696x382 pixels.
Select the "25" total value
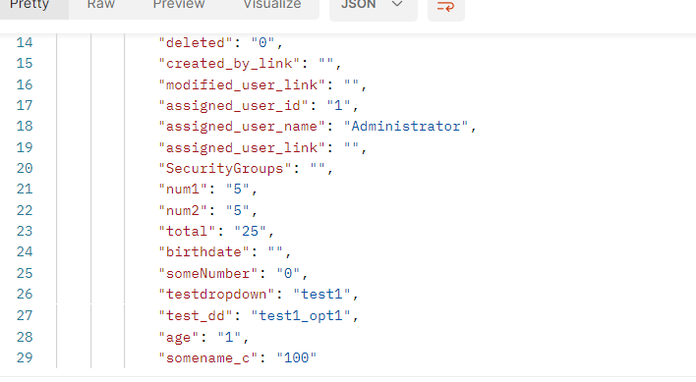coord(251,232)
